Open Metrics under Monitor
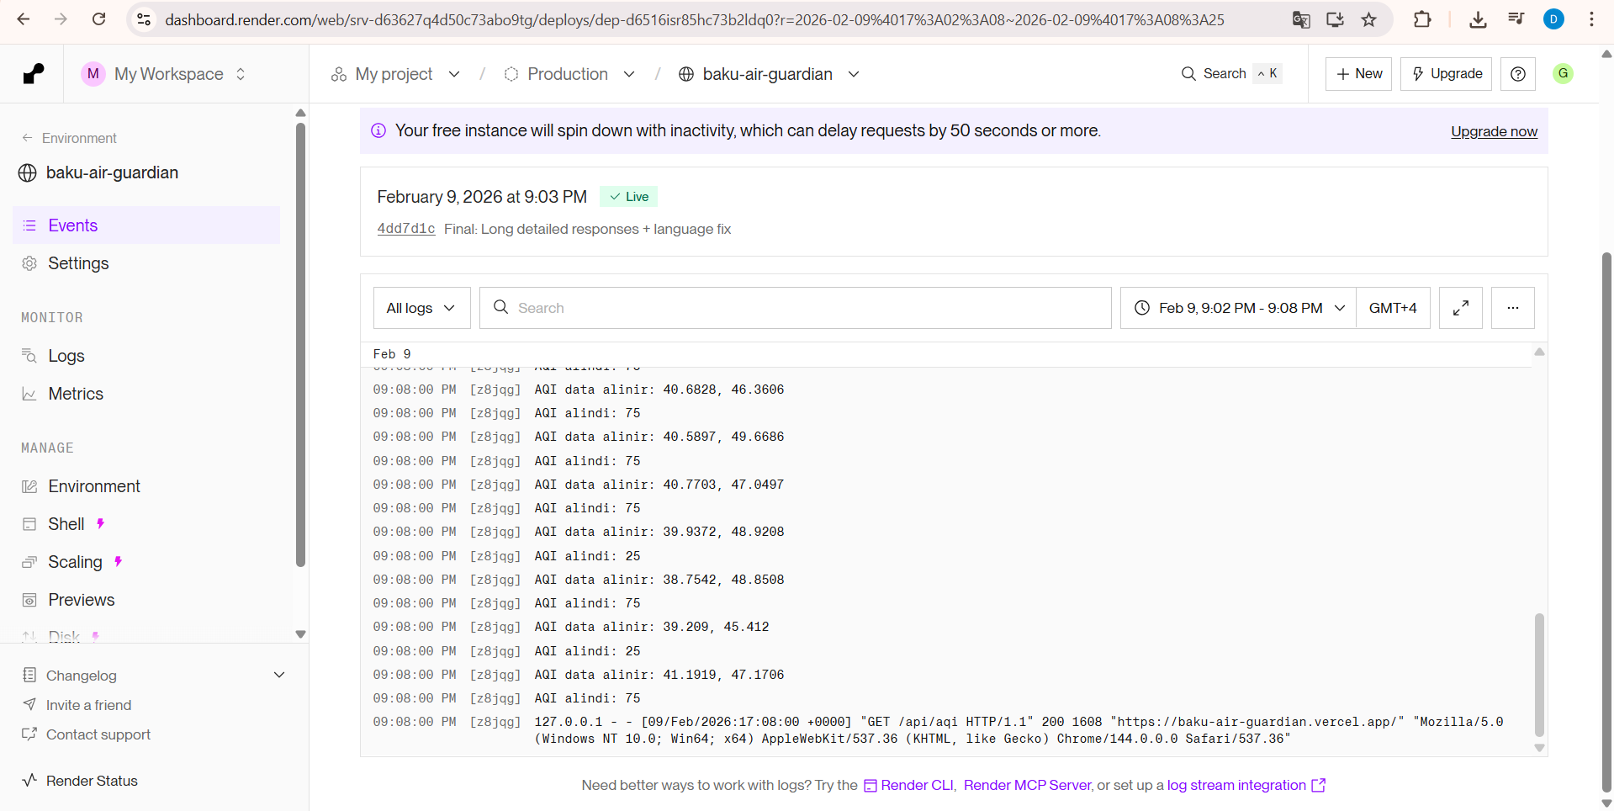The height and width of the screenshot is (811, 1614). point(146,394)
